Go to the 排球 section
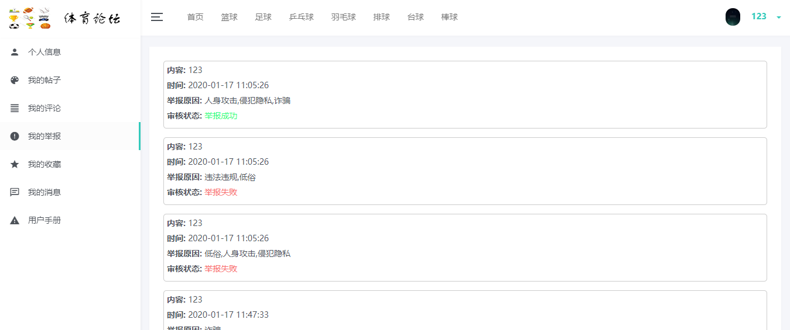 (x=381, y=17)
